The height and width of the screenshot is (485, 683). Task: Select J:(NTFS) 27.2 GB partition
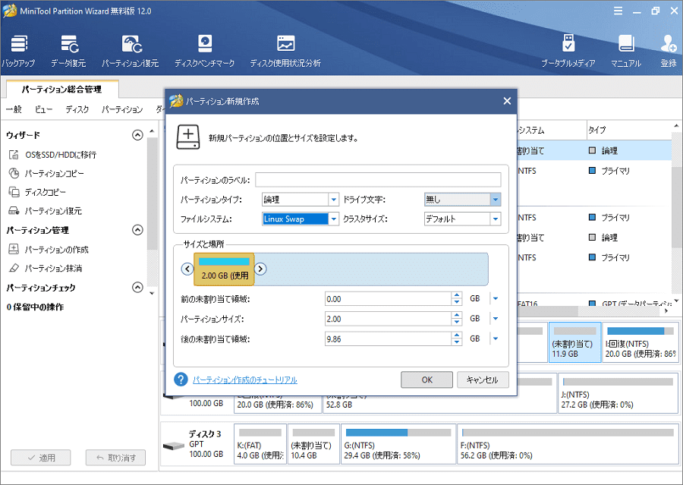(618, 392)
